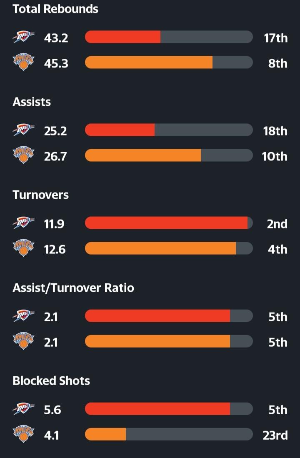Screen dimensions: 300x458
Task: Tap the red Thunder Turnovers bar
Action: pyautogui.click(x=166, y=223)
